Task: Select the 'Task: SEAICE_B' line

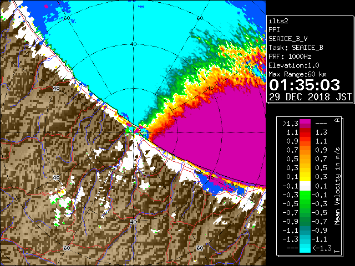Action: pyautogui.click(x=296, y=48)
